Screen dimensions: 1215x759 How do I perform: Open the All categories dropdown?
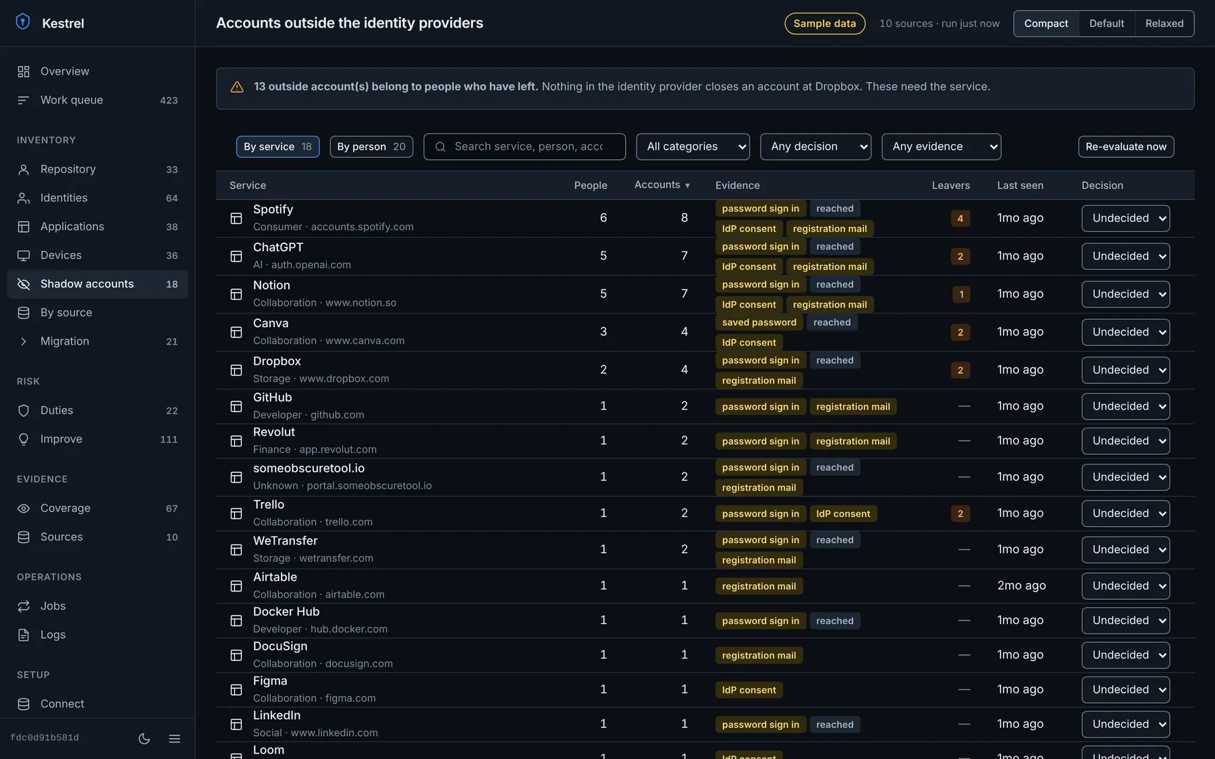693,146
